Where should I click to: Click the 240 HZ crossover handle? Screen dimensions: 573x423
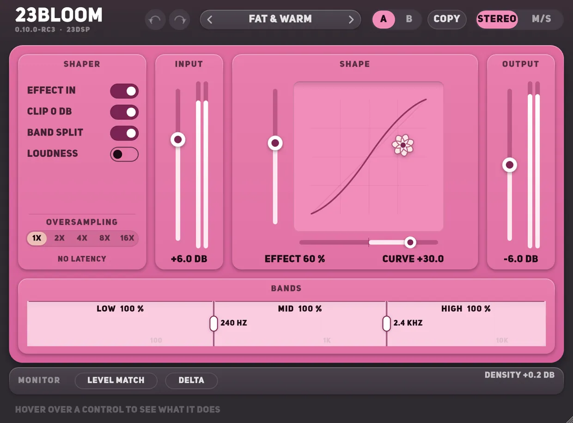(213, 323)
